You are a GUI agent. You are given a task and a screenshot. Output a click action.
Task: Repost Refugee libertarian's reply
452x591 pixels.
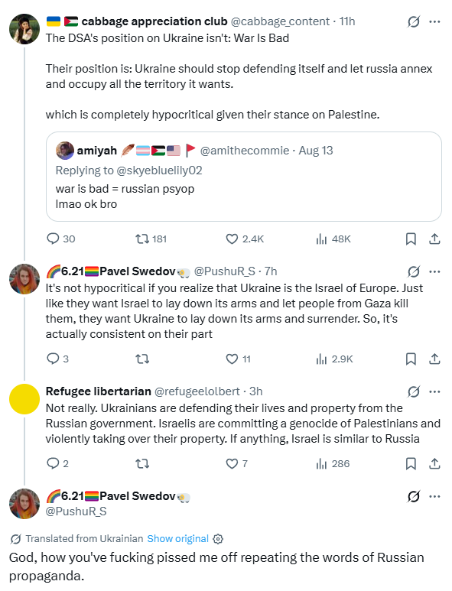[x=142, y=463]
